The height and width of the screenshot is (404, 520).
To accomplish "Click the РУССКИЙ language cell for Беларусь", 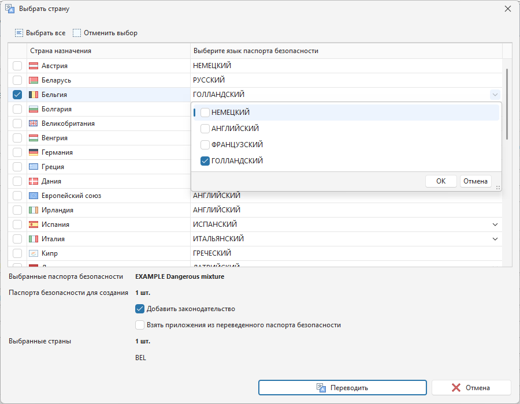I will tap(346, 80).
